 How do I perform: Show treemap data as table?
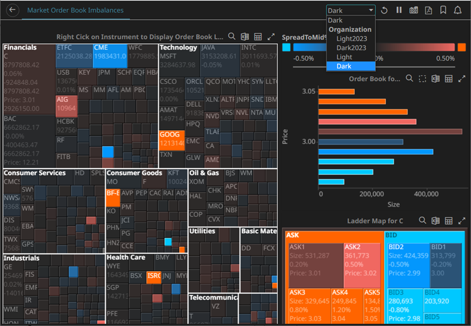258,37
